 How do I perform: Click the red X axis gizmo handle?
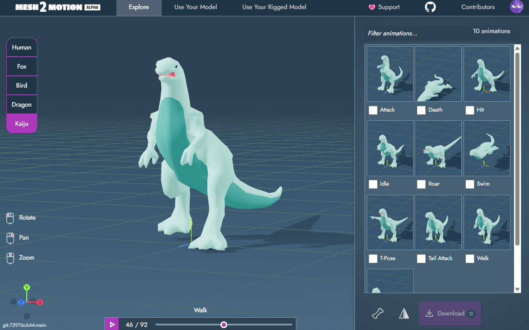click(40, 302)
